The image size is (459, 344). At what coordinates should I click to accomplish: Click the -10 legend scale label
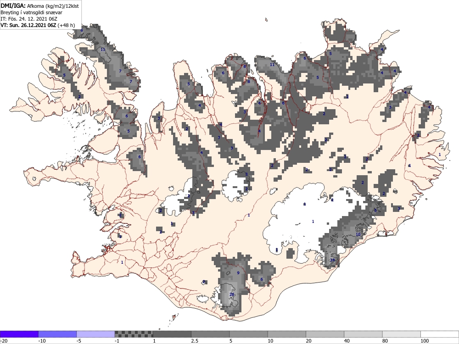(x=42, y=341)
